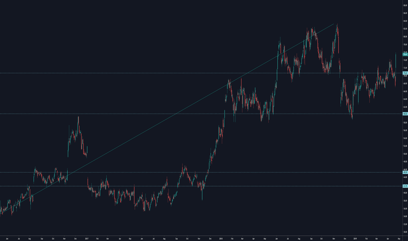This screenshot has width=408, height=241.
Task: Click the '62.00' price axis label
Action: tap(405, 107)
